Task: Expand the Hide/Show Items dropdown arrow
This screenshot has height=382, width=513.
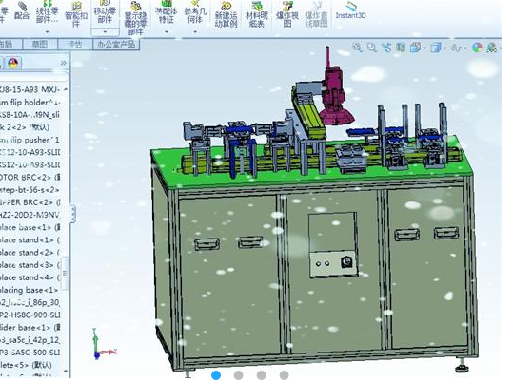Action: 466,48
